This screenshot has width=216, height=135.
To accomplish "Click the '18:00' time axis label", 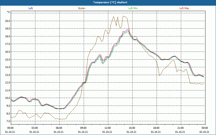I will (x=157, y=128).
